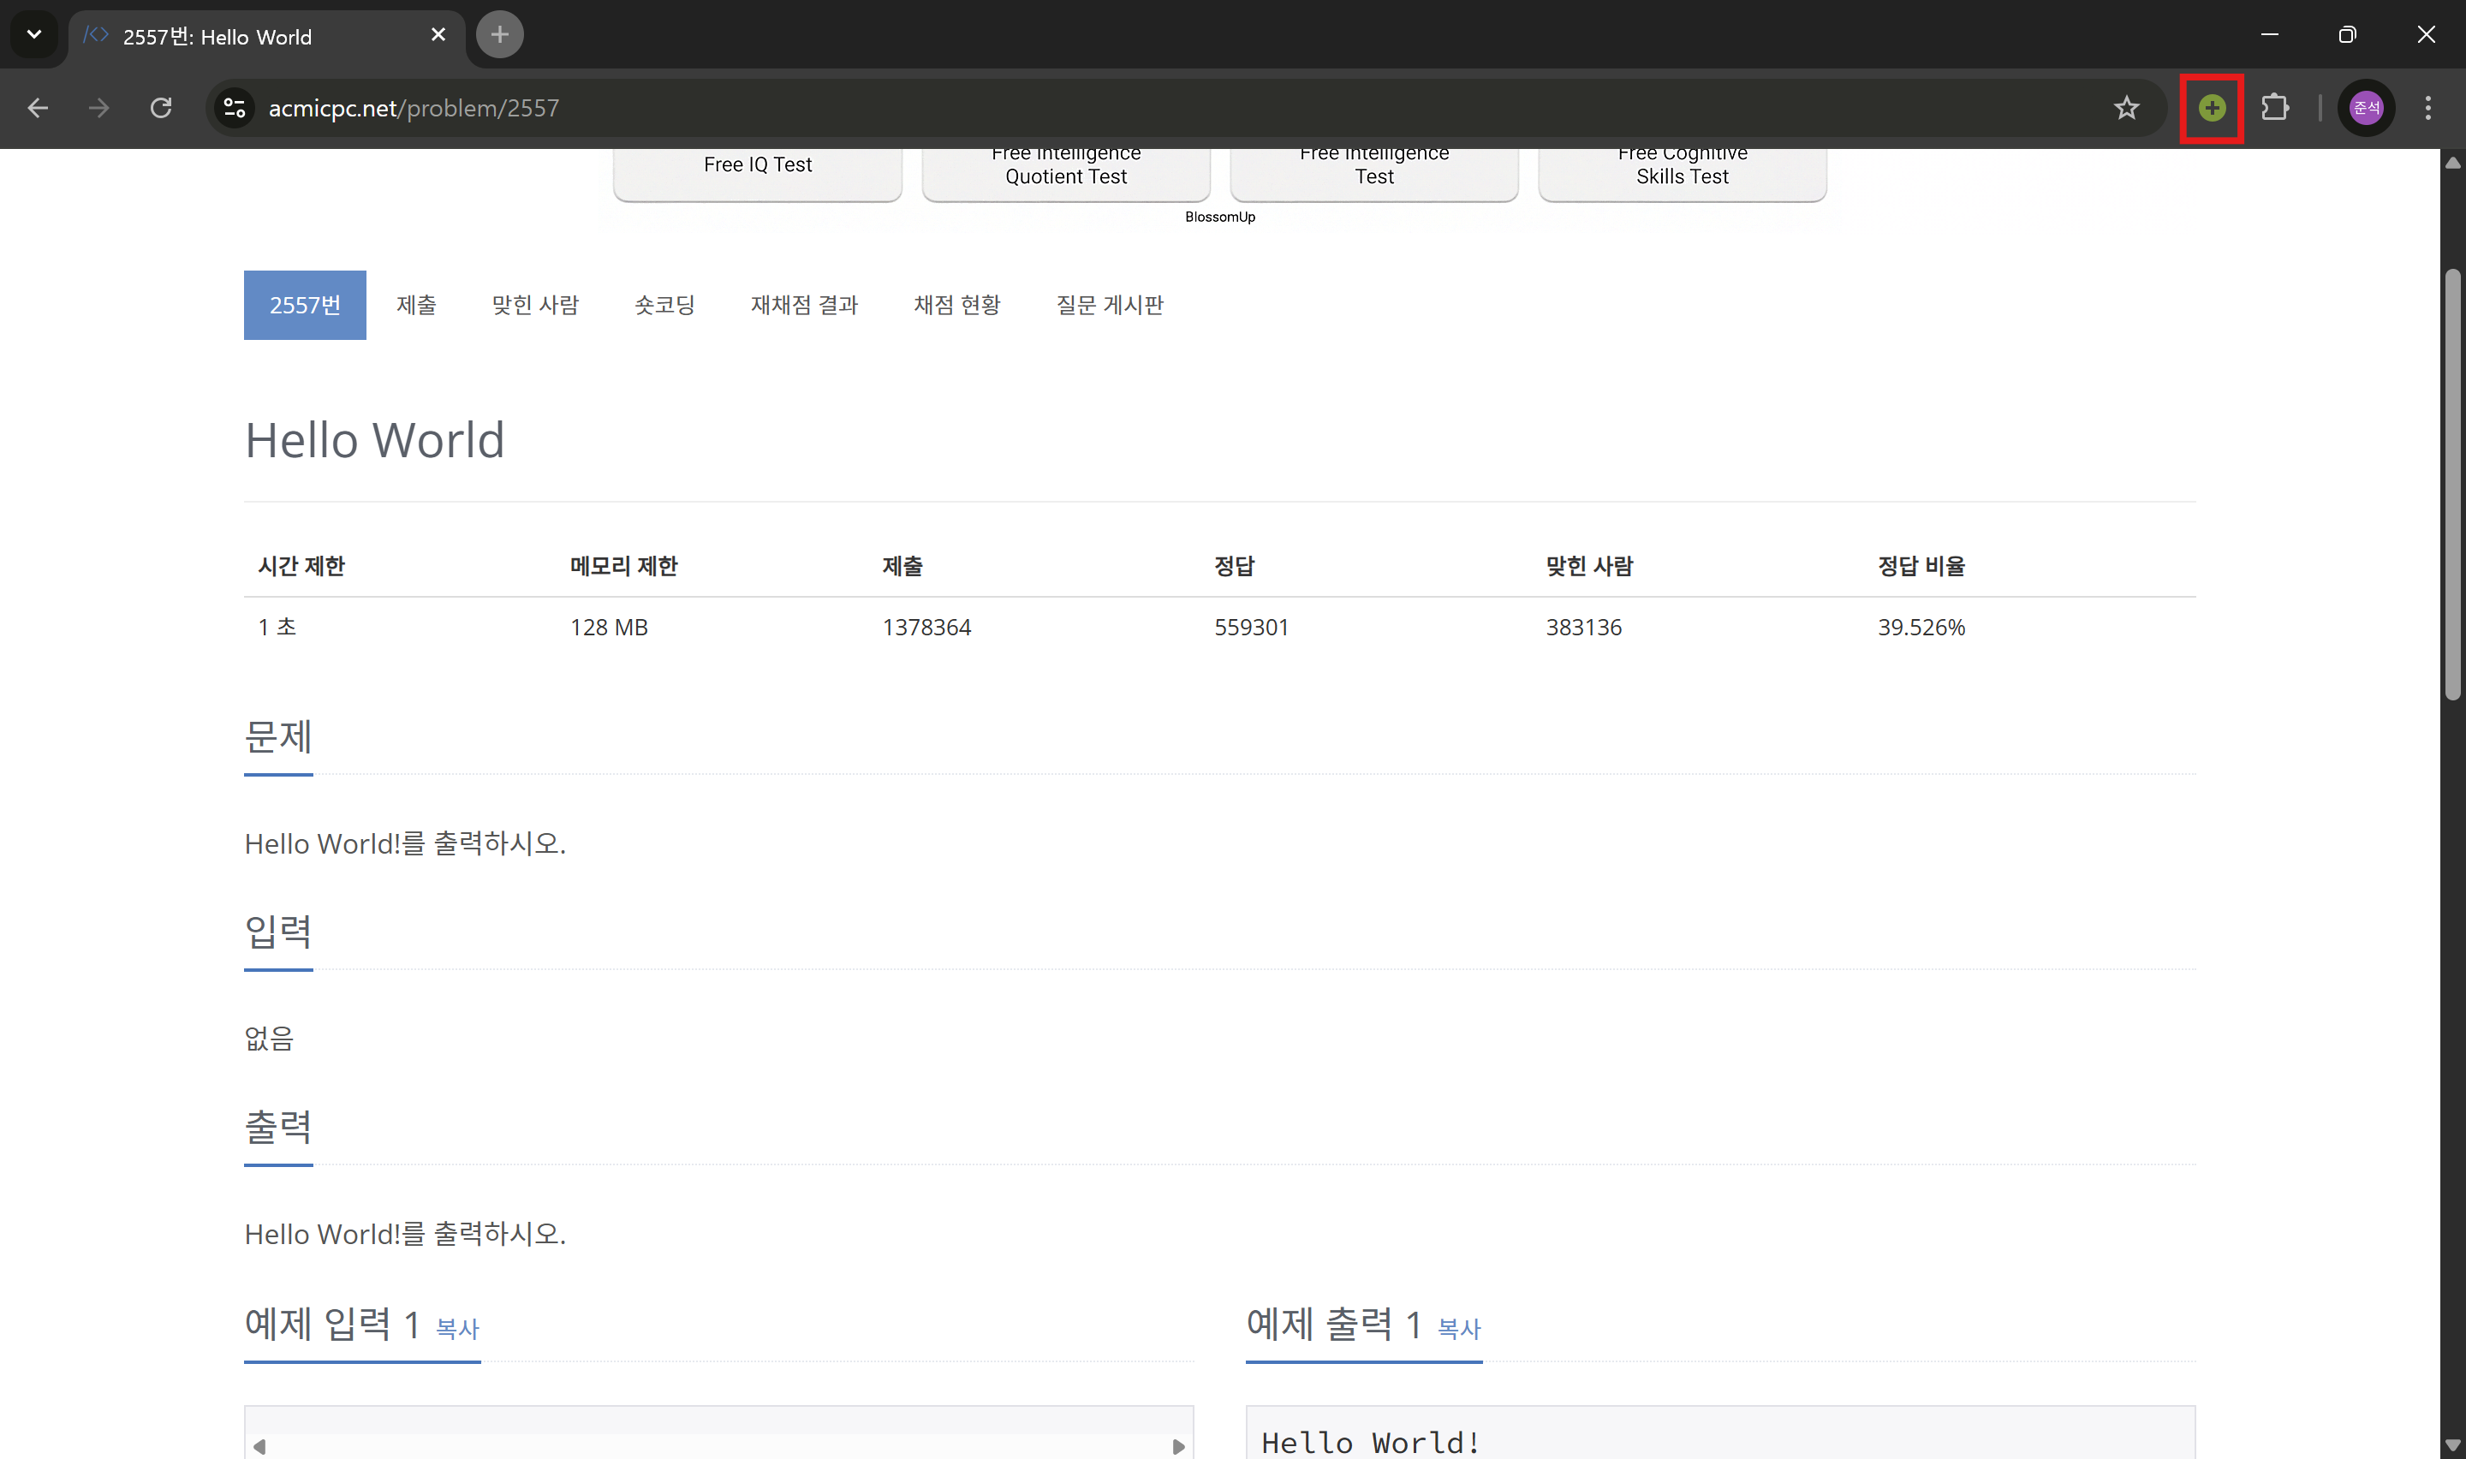Click the page vertical scrollbar thumb
Viewport: 2466px width, 1459px height.
pyautogui.click(x=2452, y=484)
